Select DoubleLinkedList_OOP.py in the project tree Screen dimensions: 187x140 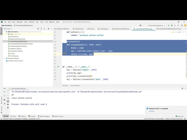(x=18, y=46)
